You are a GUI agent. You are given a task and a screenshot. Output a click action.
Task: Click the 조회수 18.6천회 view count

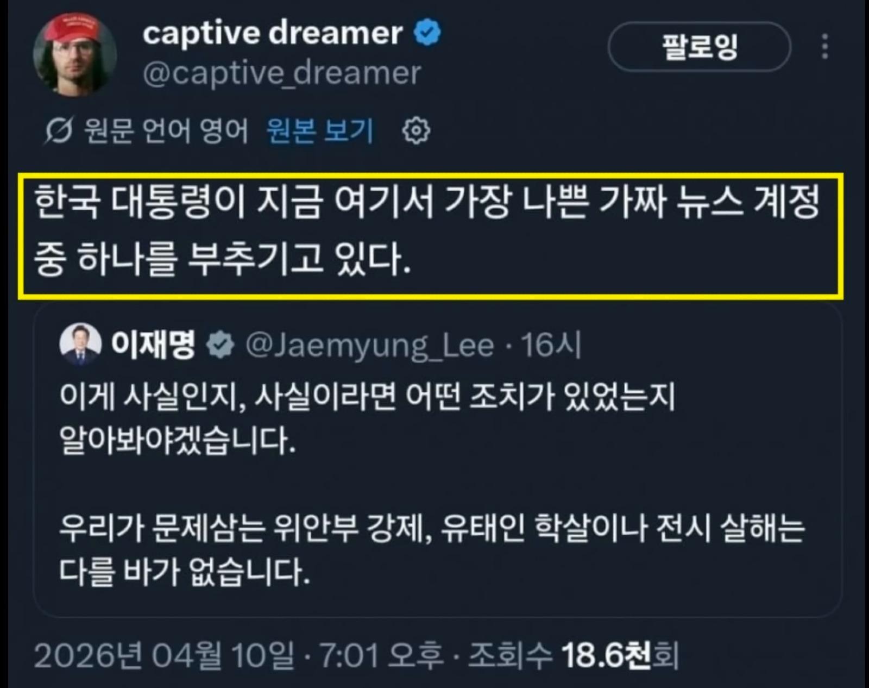[x=574, y=655]
